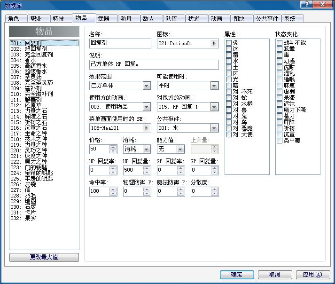The width and height of the screenshot is (335, 284).
Task: Switch to the 职业 tab
Action: click(x=39, y=19)
